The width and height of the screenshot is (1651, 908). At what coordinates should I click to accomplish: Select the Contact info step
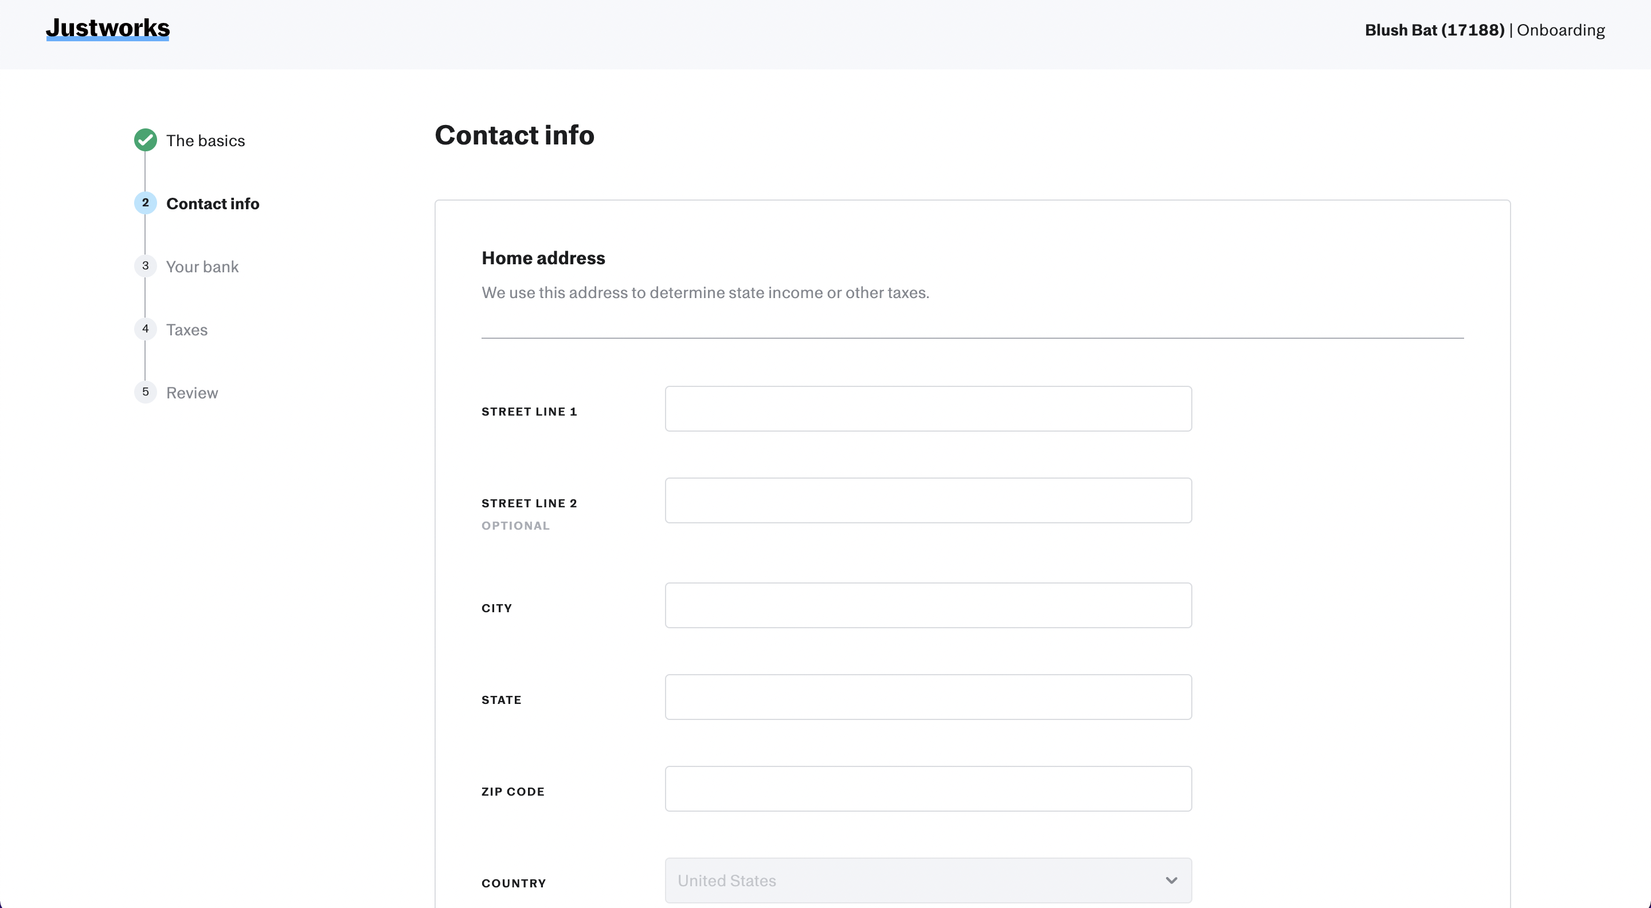click(x=212, y=203)
